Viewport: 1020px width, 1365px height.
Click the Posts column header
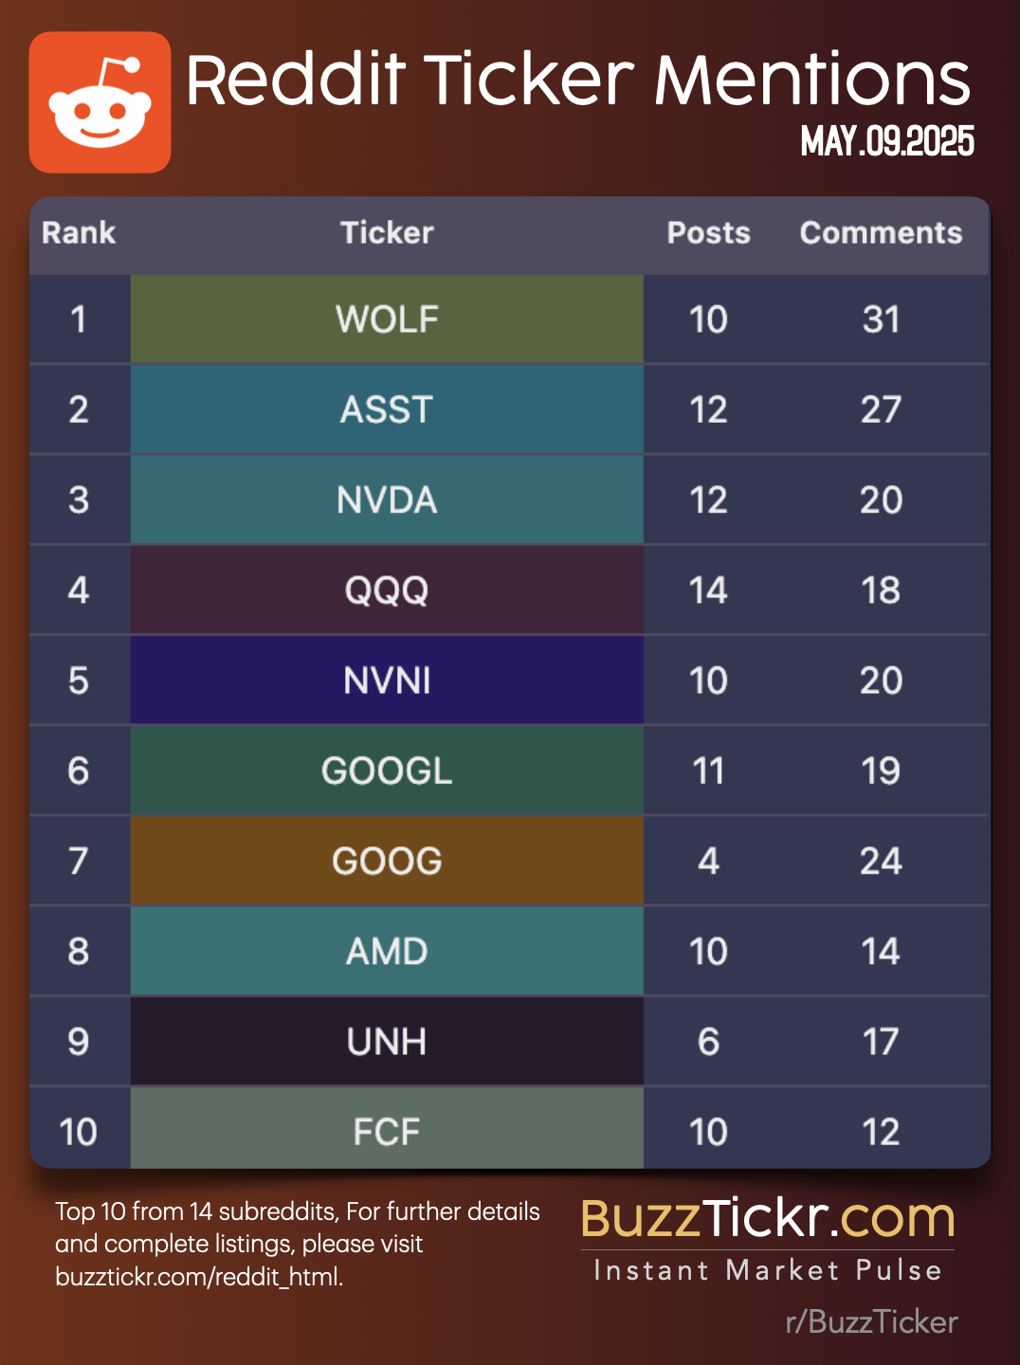708,233
